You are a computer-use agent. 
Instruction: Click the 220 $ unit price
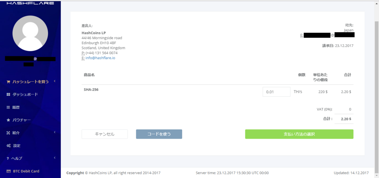pyautogui.click(x=323, y=92)
